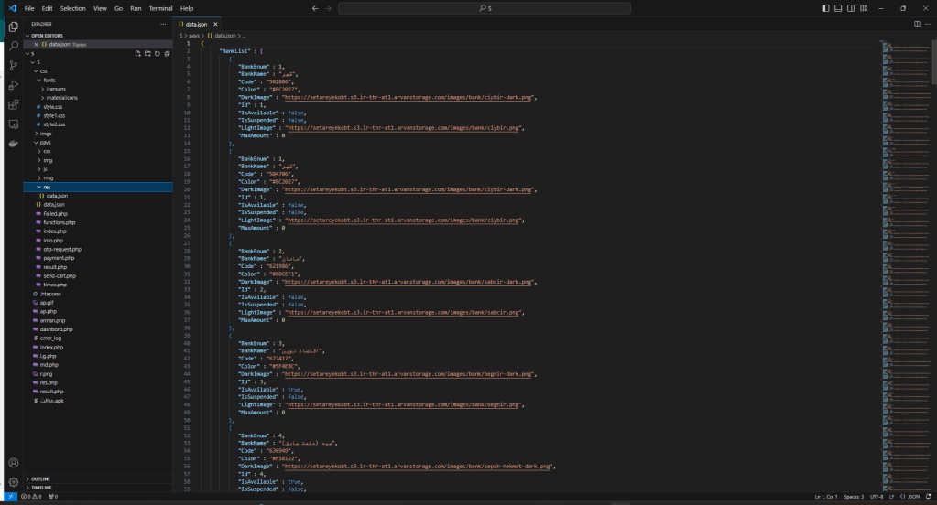
Task: Click the Docker icon in activity bar
Action: point(14,143)
